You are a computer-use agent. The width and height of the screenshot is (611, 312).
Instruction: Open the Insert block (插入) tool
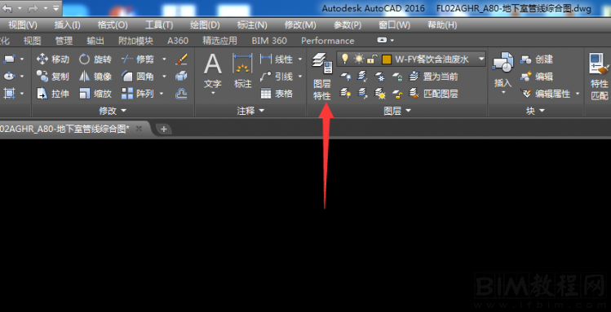click(x=503, y=74)
